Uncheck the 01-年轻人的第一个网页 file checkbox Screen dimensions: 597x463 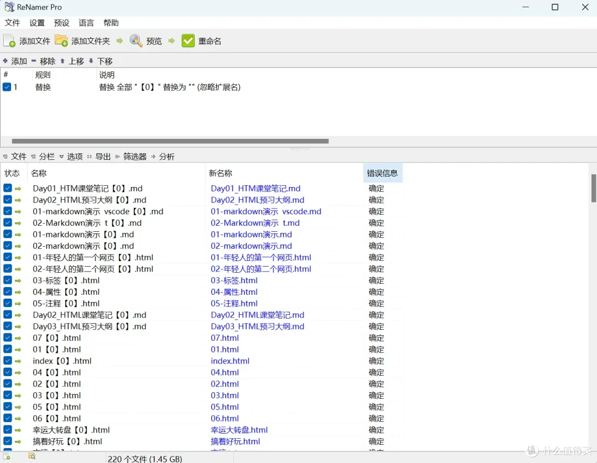point(8,257)
